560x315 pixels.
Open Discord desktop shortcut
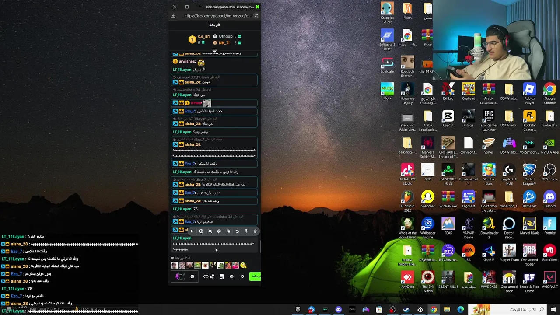tap(550, 199)
